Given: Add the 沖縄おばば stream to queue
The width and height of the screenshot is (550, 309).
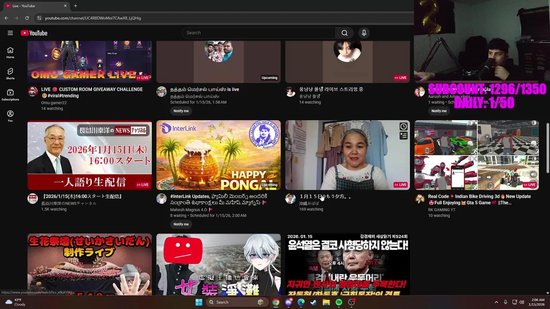Looking at the screenshot, I should click(403, 136).
